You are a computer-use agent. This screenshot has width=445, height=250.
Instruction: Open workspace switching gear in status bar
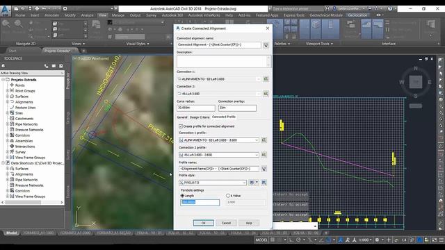pos(377,240)
